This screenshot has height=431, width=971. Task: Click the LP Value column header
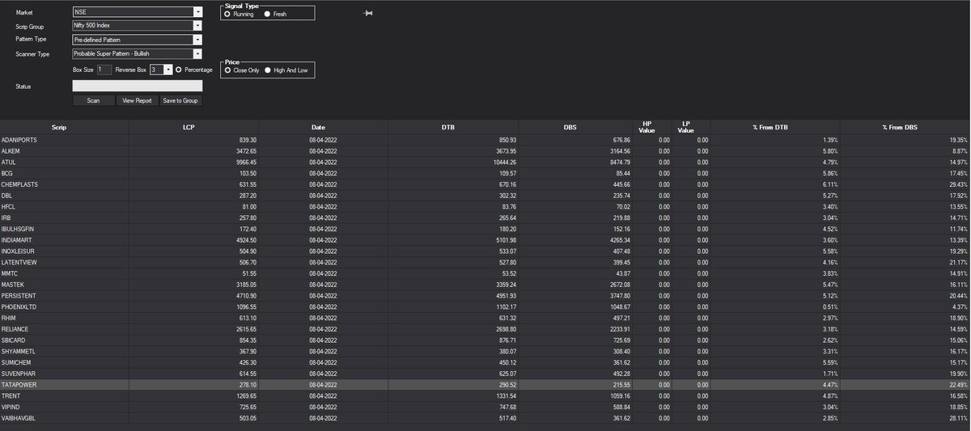[691, 127]
